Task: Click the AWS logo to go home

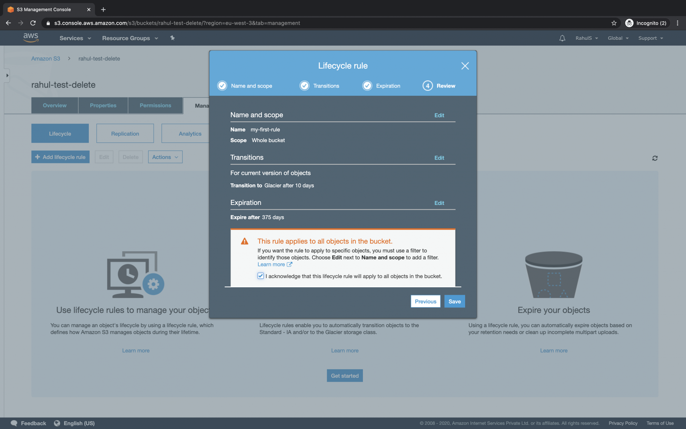Action: point(31,38)
